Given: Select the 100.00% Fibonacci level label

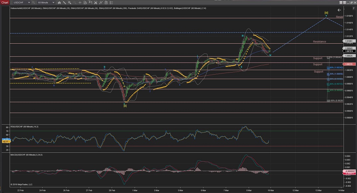Looking at the screenshot, I should tap(335, 100).
